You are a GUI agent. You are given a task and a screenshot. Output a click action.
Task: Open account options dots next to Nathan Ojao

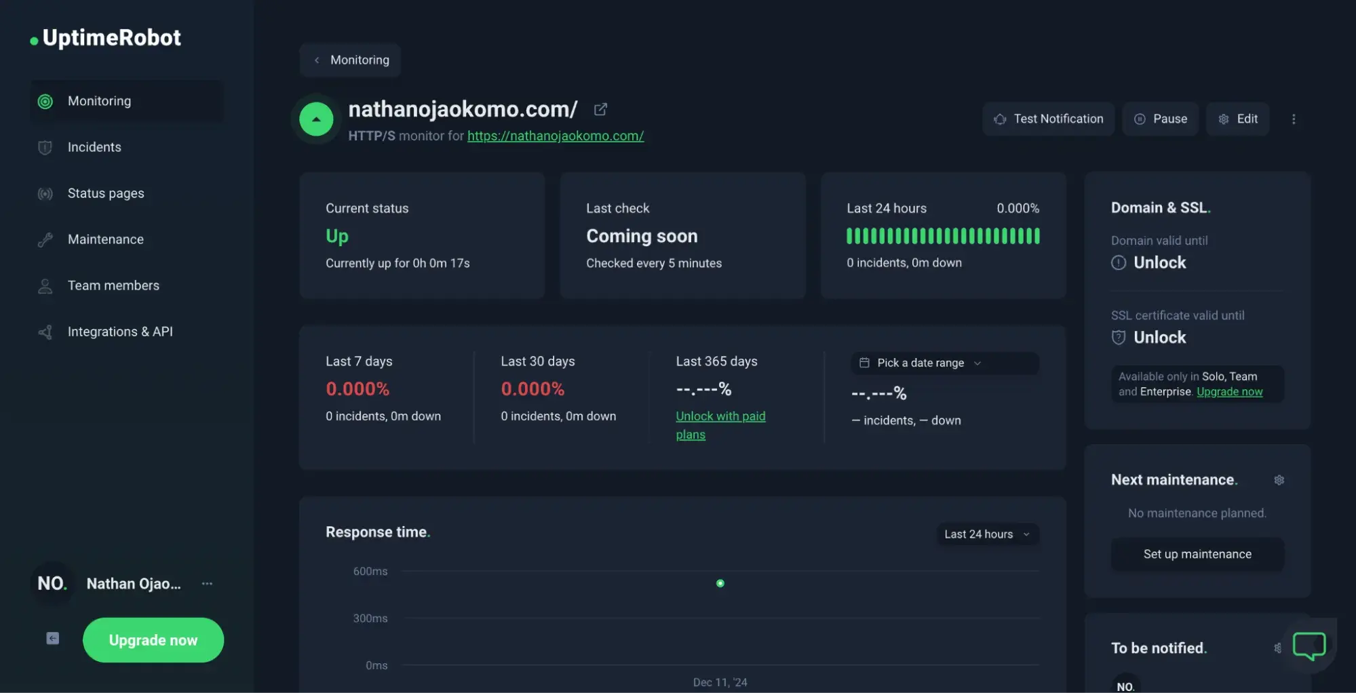pos(207,584)
